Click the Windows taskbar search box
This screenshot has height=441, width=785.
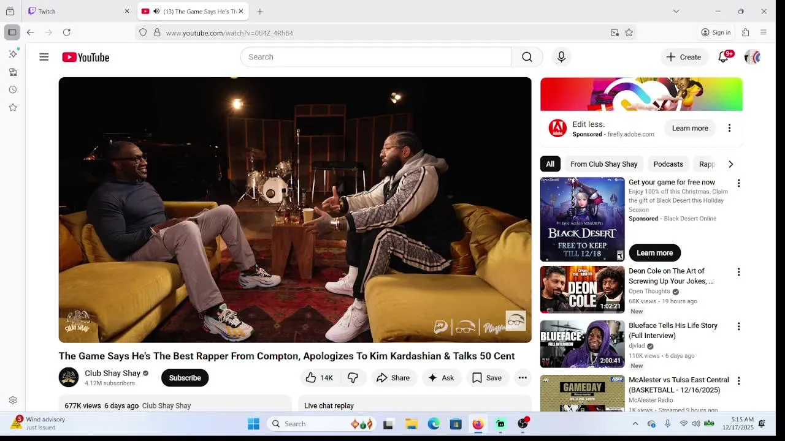click(323, 424)
